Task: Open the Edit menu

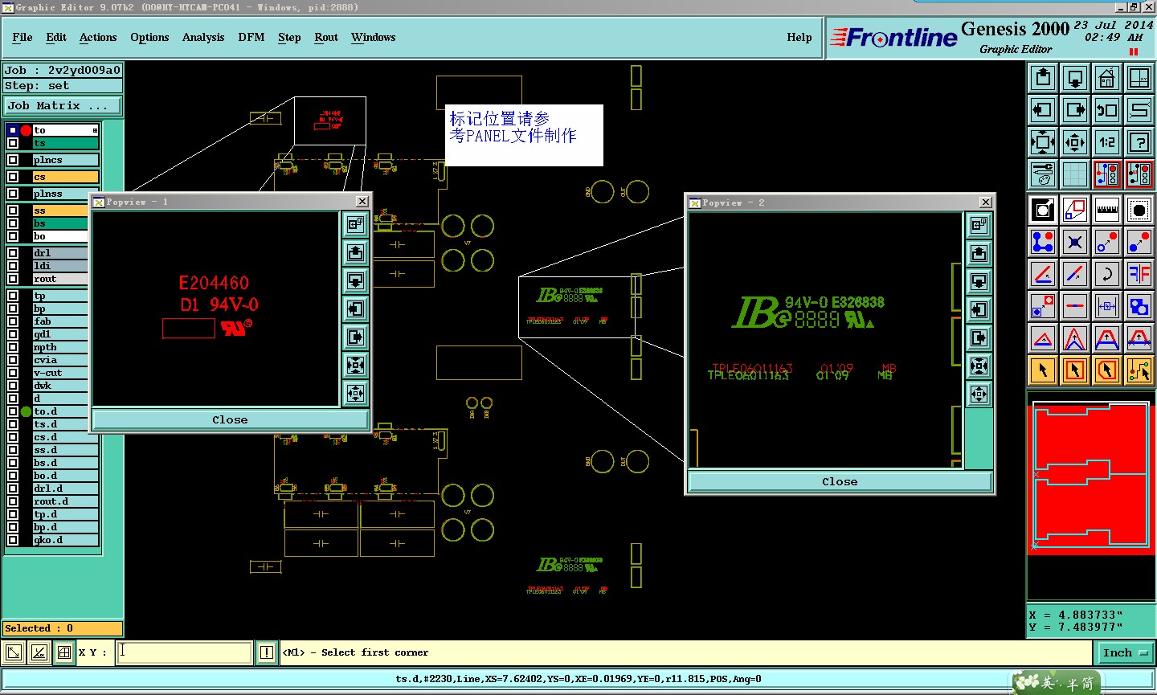Action: (56, 37)
